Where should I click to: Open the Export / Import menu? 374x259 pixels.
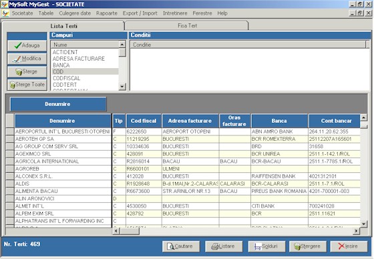[140, 13]
